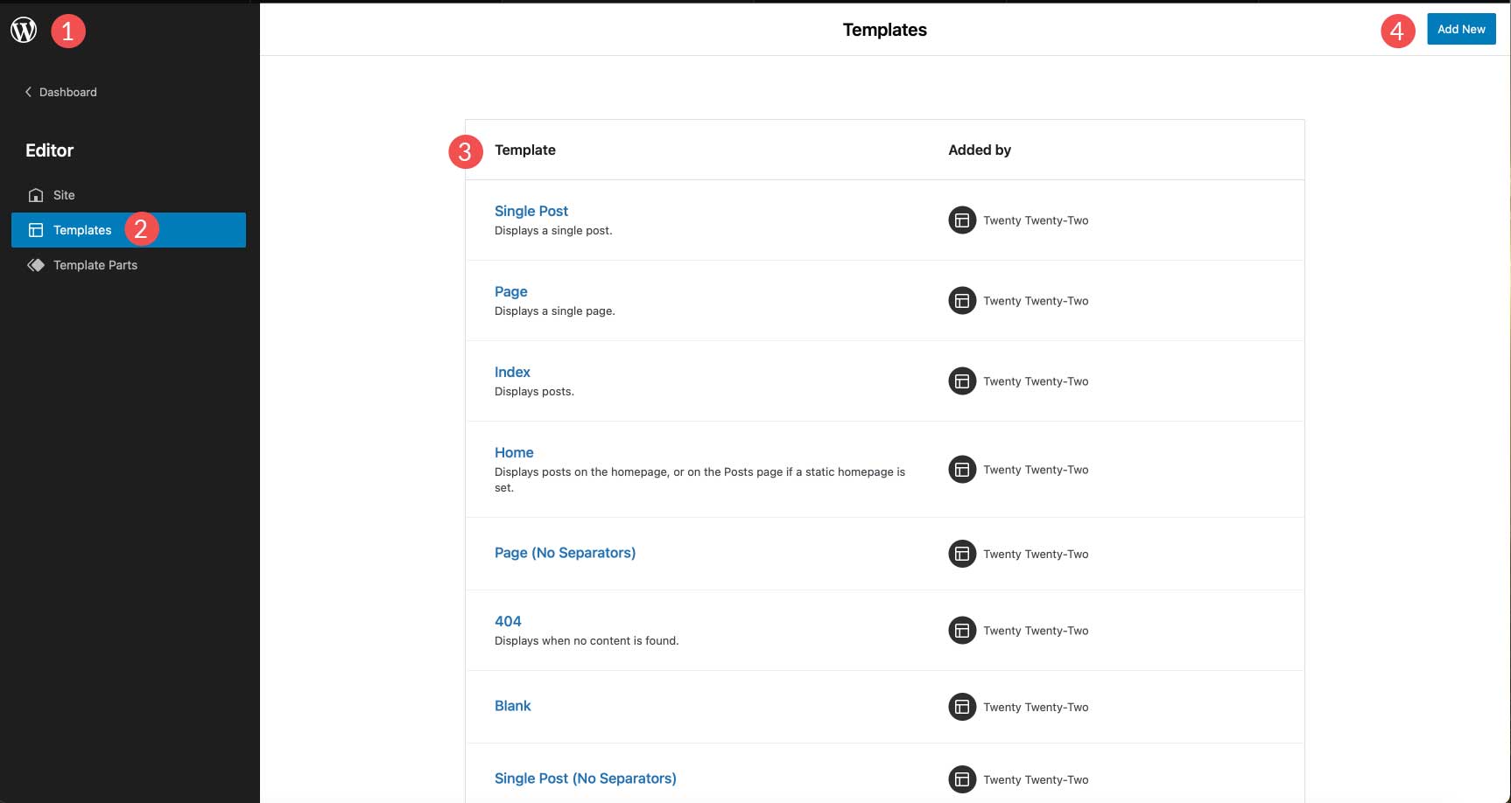Screen dimensions: 1511x803
Task: Open the 404 template
Action: [x=508, y=620]
